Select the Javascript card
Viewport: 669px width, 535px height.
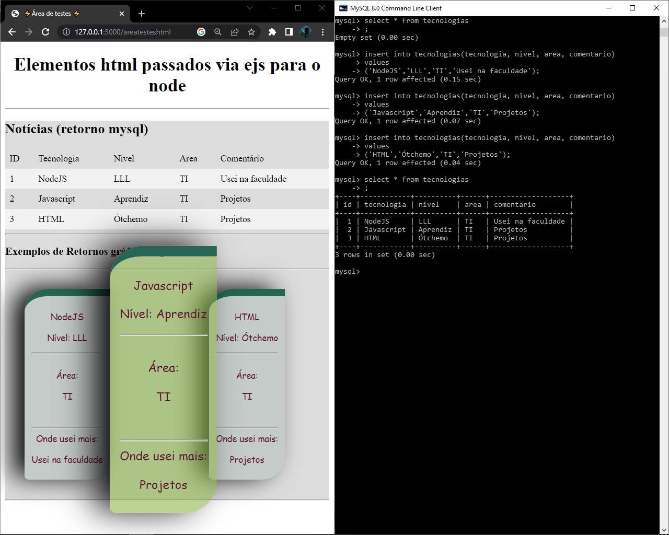point(164,380)
